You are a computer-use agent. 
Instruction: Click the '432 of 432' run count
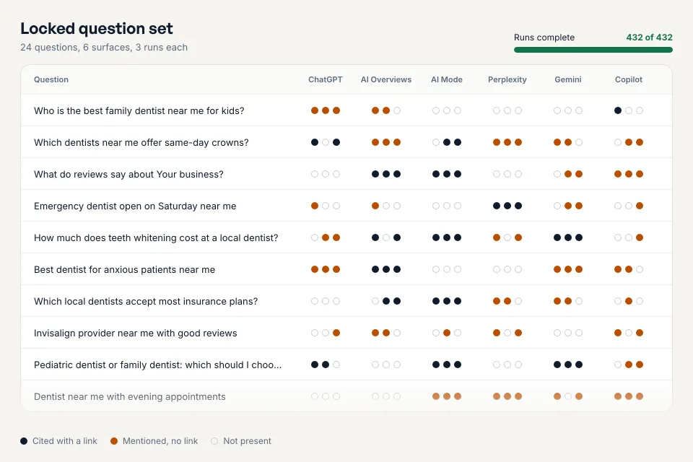pos(649,38)
